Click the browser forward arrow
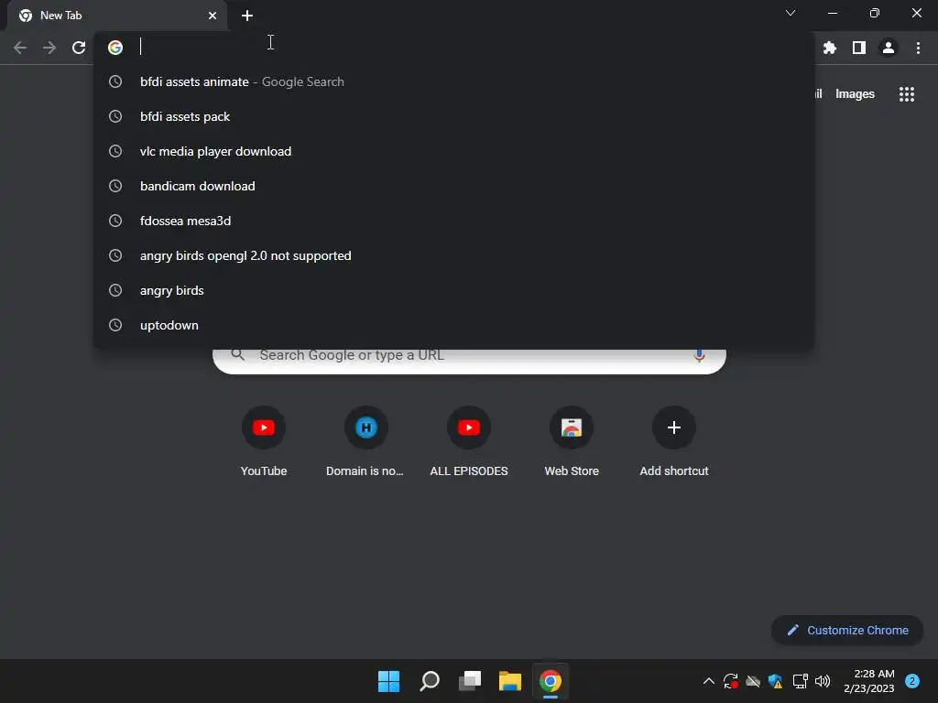The image size is (938, 703). 49,48
